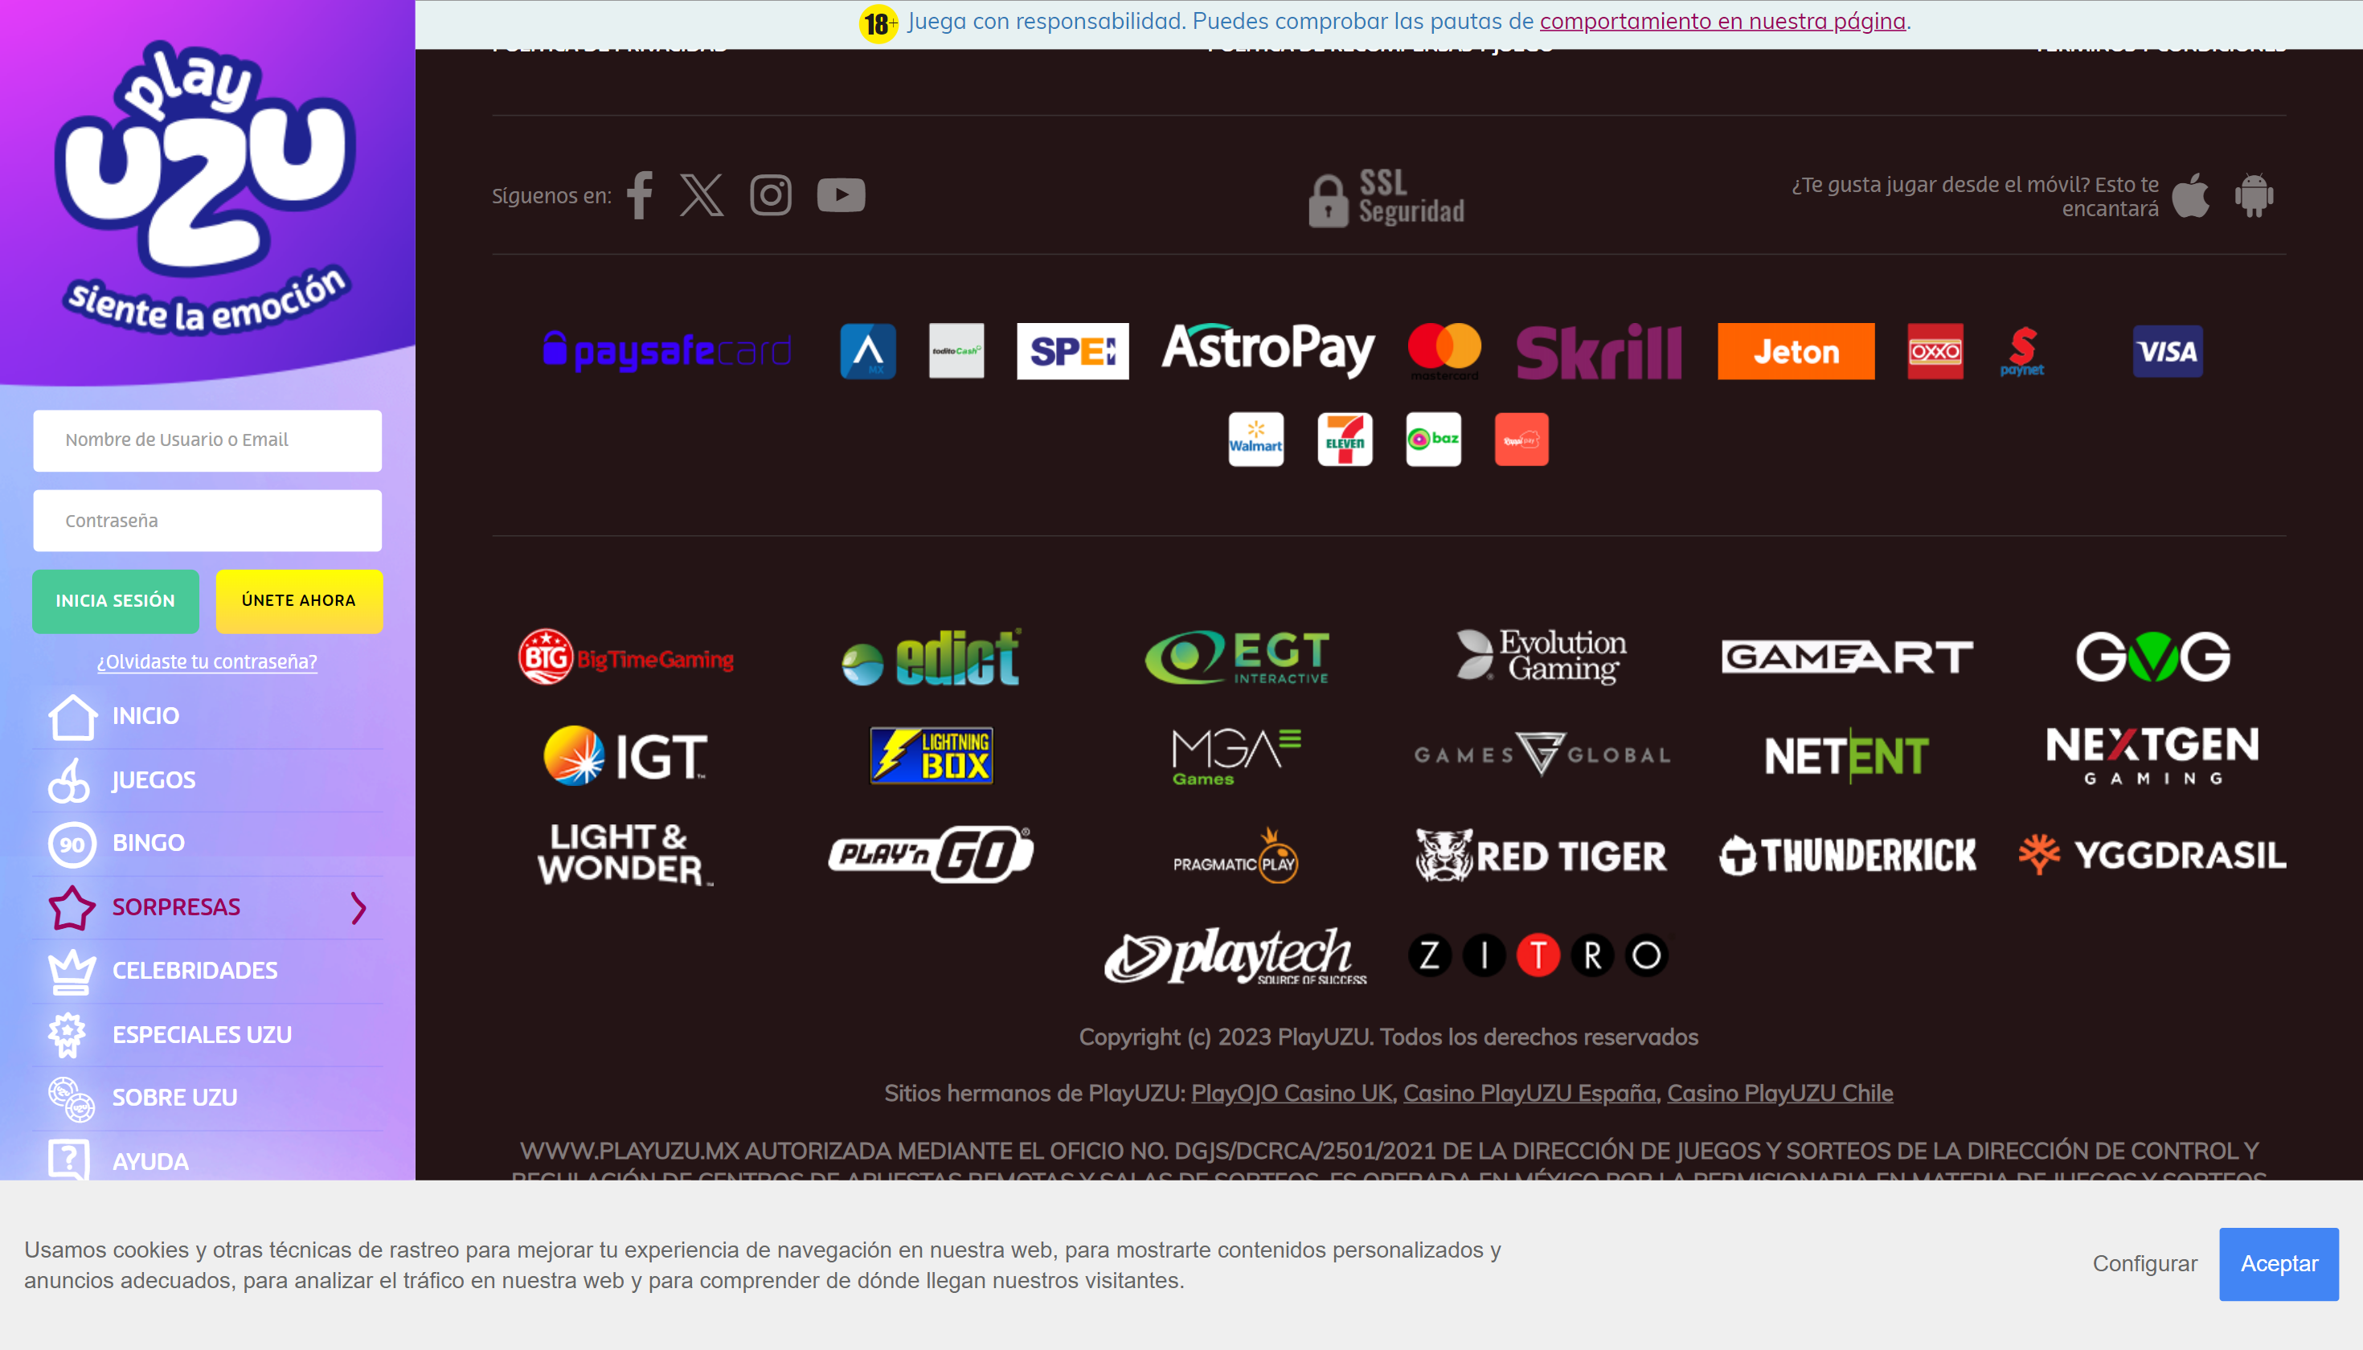Focus the Contraseña password field
The width and height of the screenshot is (2363, 1350).
(207, 521)
